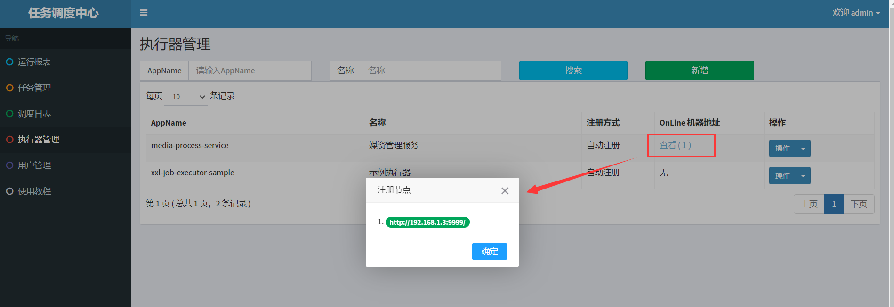This screenshot has width=894, height=307.
Task: Select page 1 in pagination
Action: (x=834, y=204)
